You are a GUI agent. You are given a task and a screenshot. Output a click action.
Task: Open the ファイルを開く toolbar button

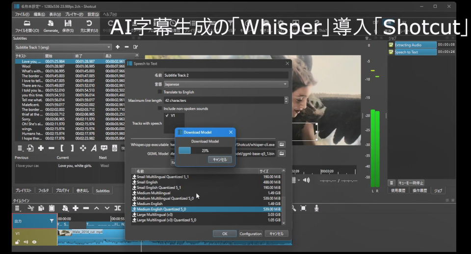coord(26,26)
